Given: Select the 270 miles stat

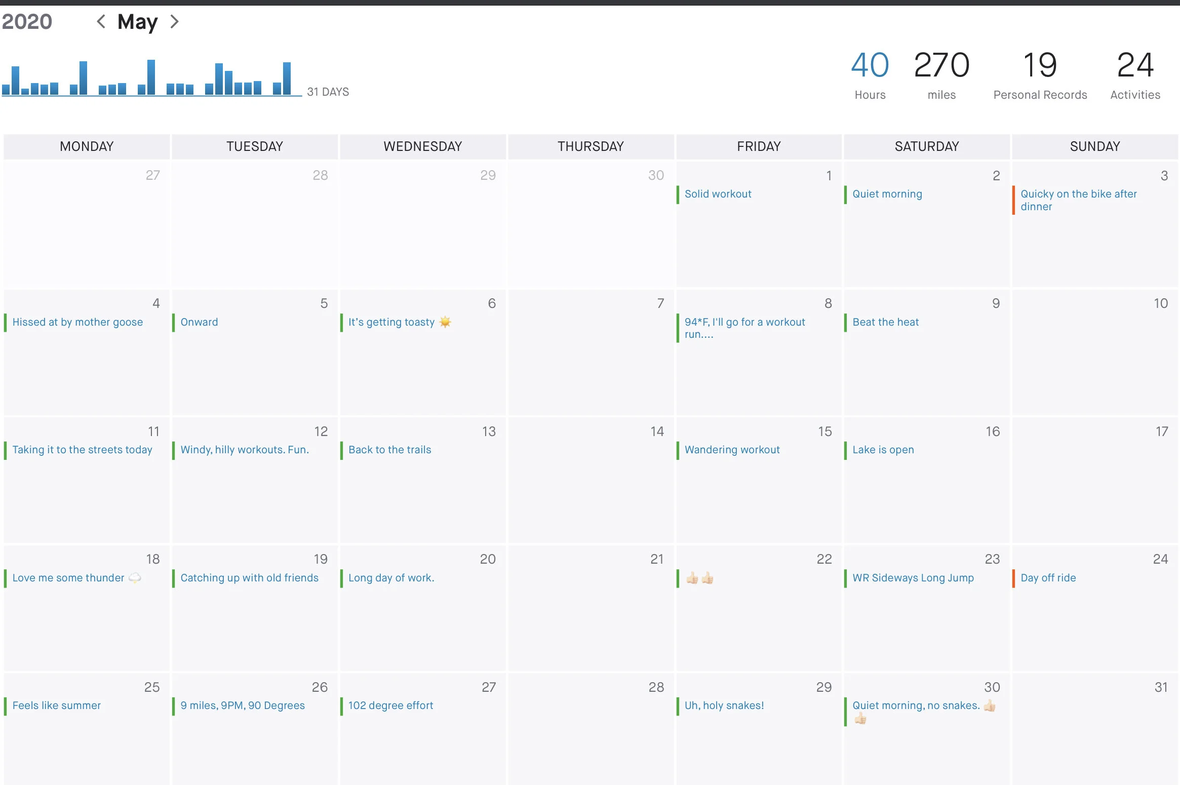Looking at the screenshot, I should (x=941, y=74).
